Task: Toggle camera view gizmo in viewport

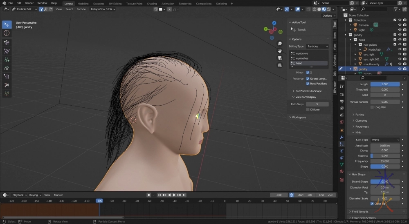Action: (x=280, y=58)
